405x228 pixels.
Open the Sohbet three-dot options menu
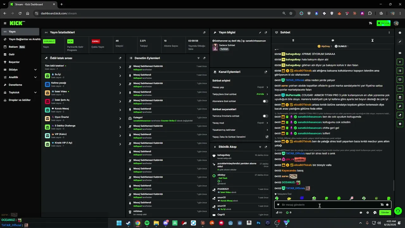tap(389, 32)
